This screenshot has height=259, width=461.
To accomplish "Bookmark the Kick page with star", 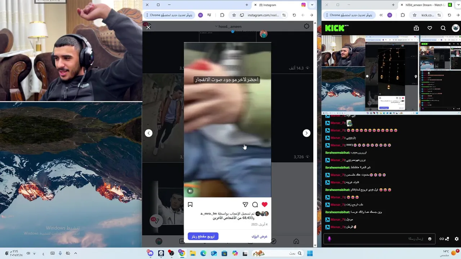I will pos(415,15).
